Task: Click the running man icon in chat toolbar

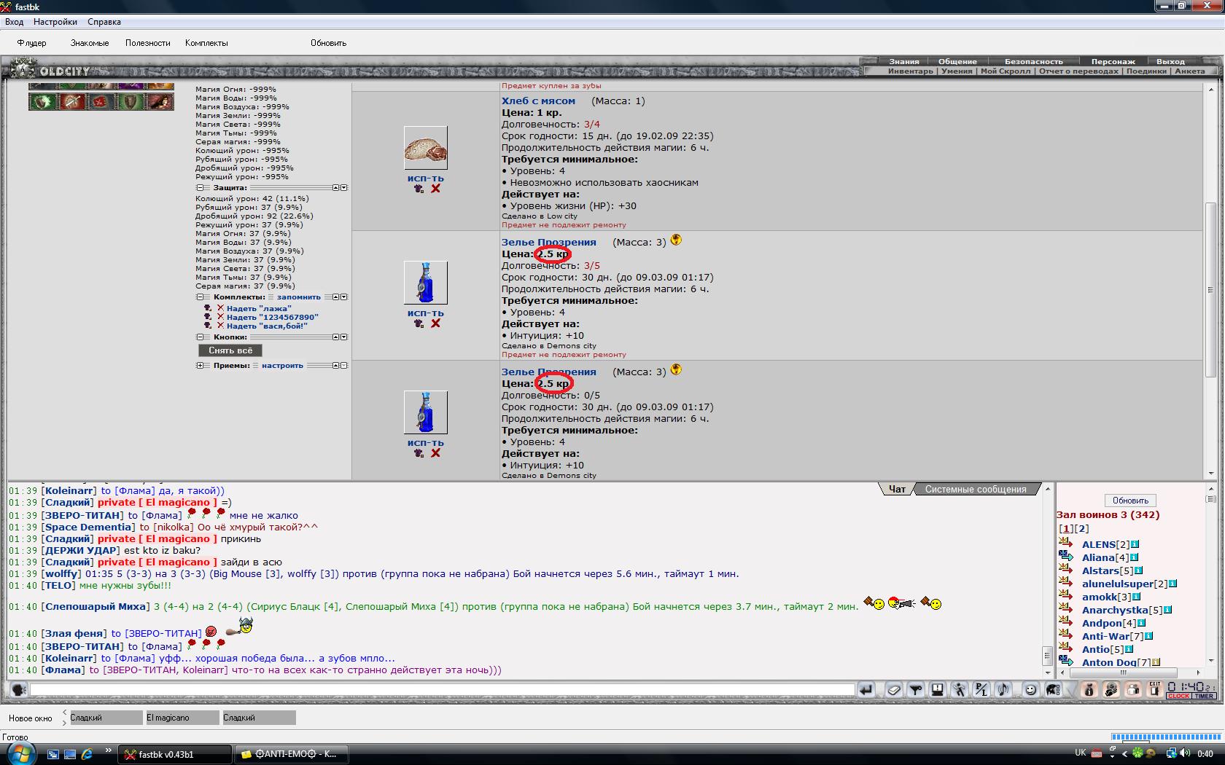Action: click(x=960, y=689)
